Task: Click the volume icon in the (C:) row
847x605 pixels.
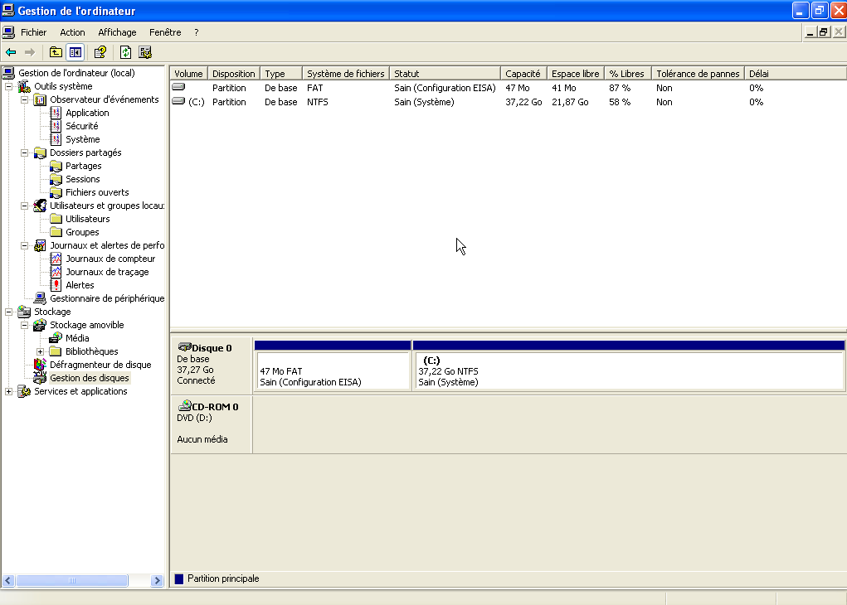Action: pyautogui.click(x=179, y=101)
